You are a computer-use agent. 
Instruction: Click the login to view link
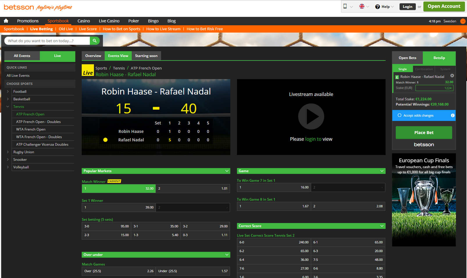(314, 139)
